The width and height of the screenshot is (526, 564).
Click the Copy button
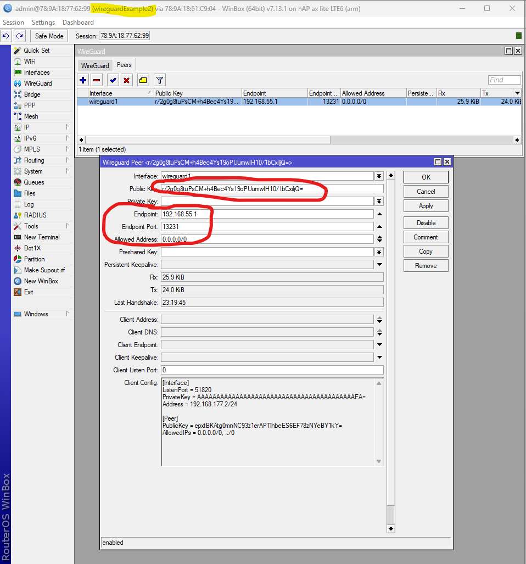(426, 252)
